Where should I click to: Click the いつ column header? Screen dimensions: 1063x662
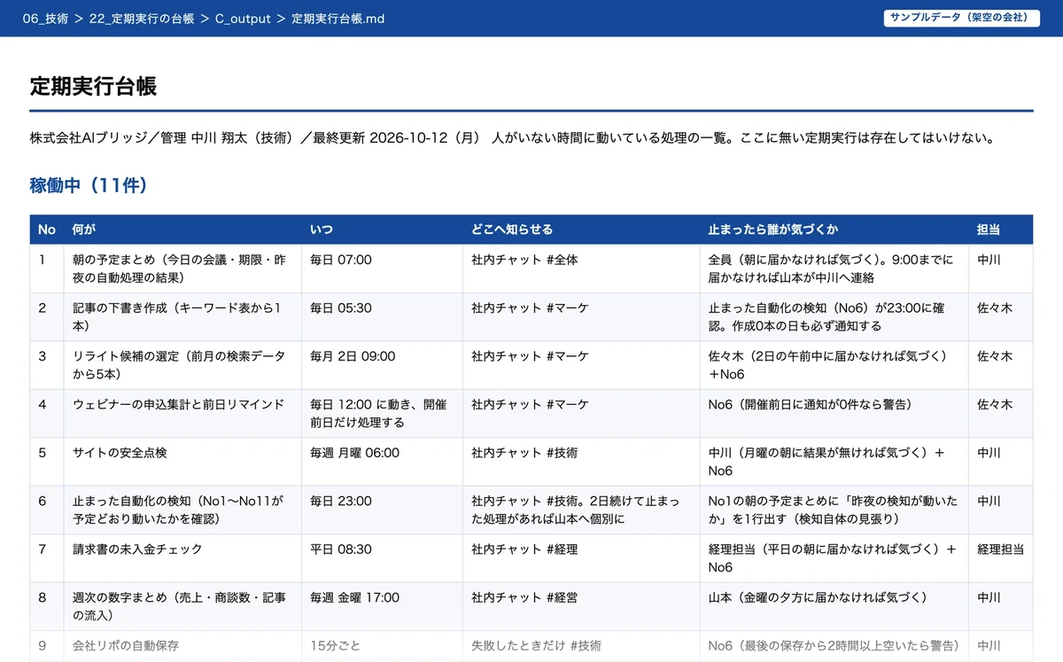(382, 230)
